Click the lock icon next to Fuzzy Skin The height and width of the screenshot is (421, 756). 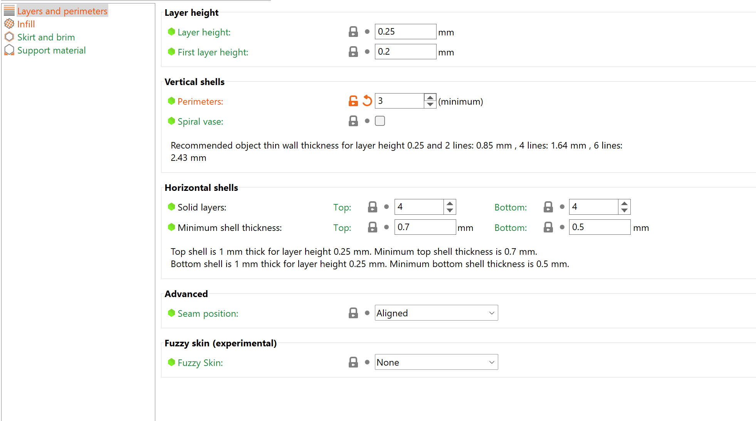[x=353, y=362]
